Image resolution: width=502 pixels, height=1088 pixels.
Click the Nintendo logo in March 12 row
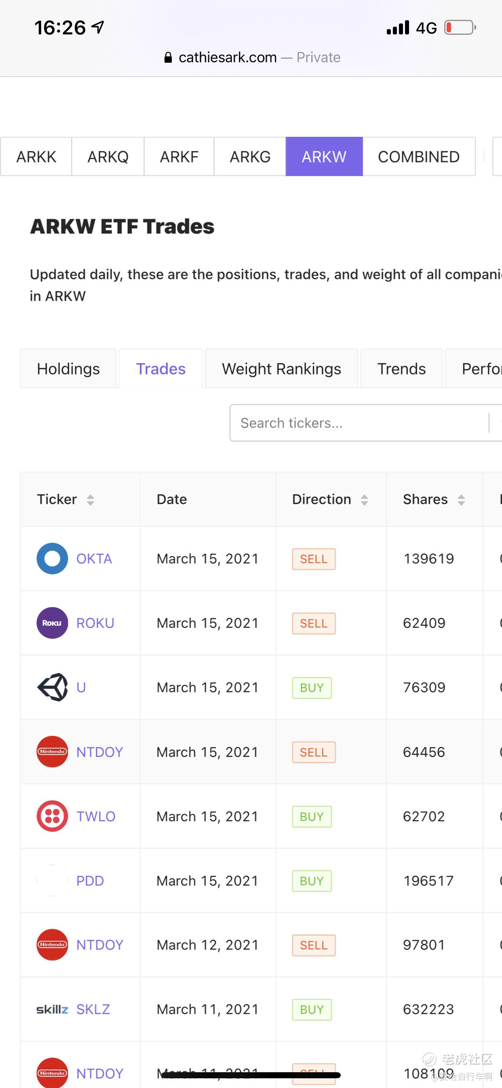coord(52,945)
